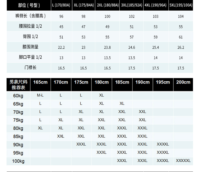Select the L (170/80A) size column header
199x172 pixels.
[x=61, y=5]
